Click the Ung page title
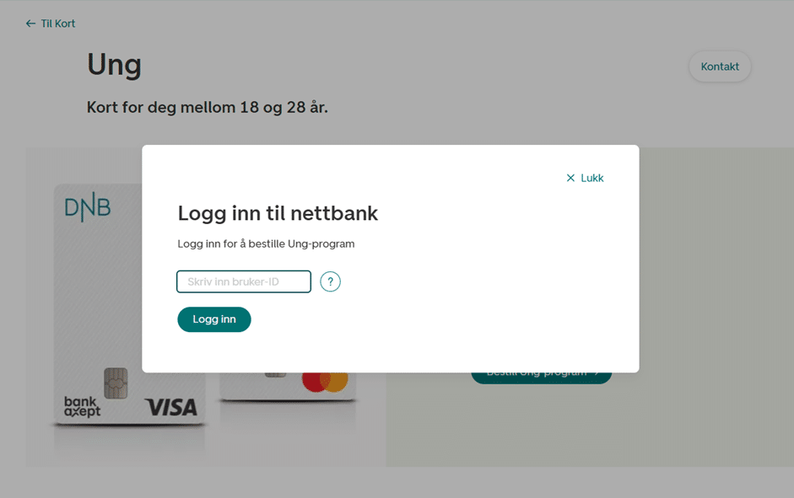794x498 pixels. (x=115, y=66)
